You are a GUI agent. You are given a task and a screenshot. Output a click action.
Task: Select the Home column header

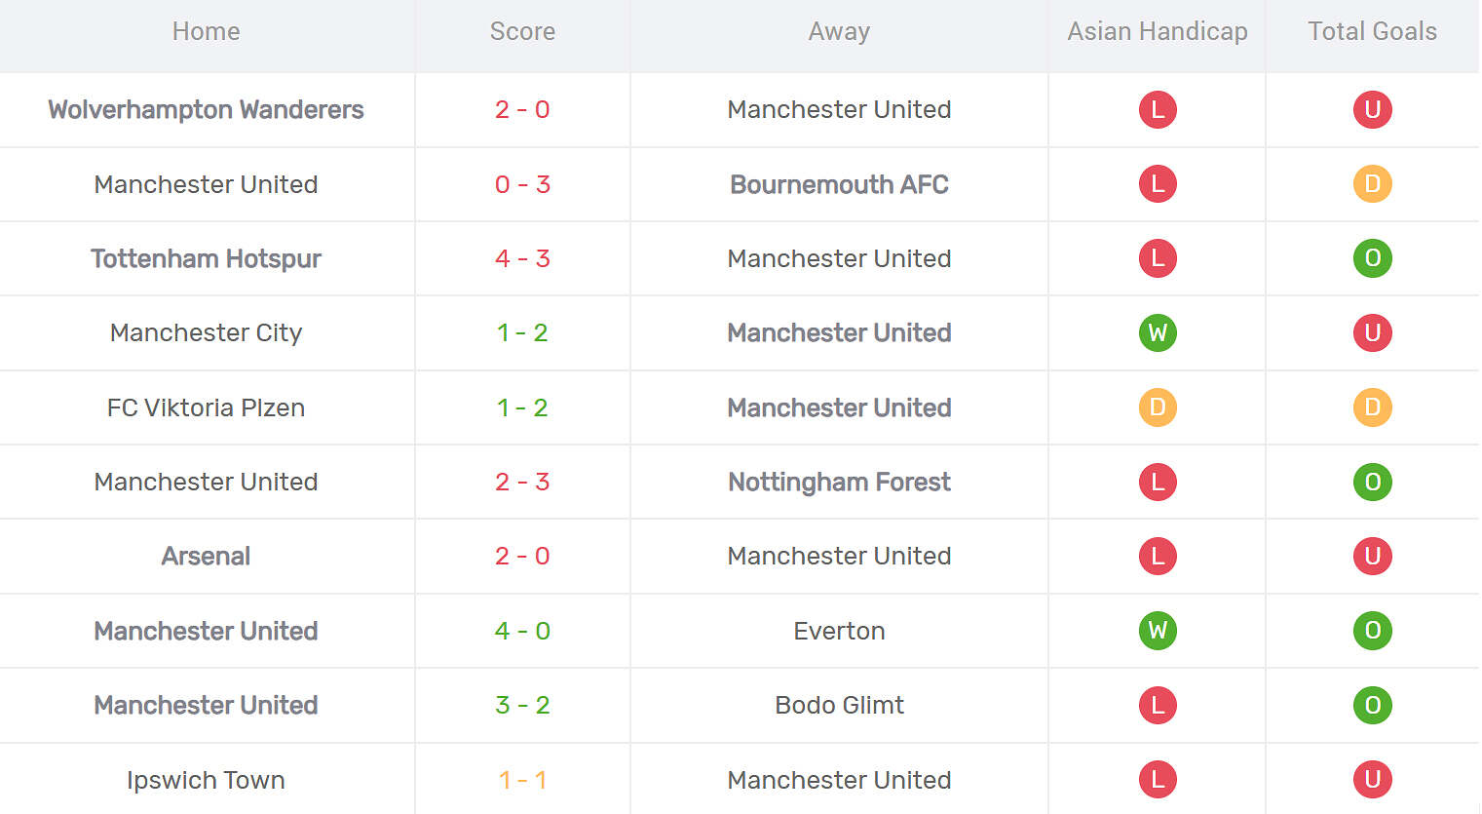(206, 31)
